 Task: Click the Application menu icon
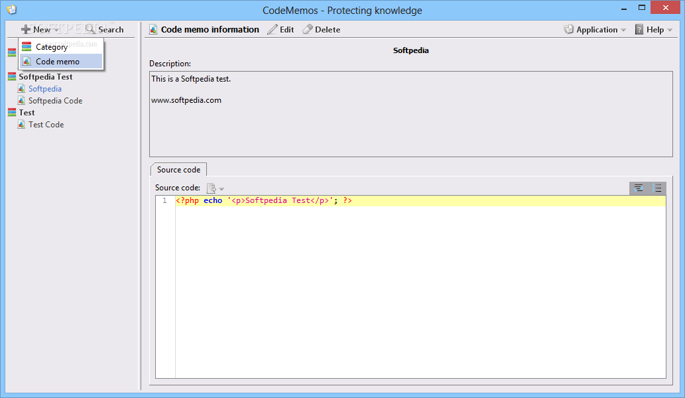tap(568, 29)
